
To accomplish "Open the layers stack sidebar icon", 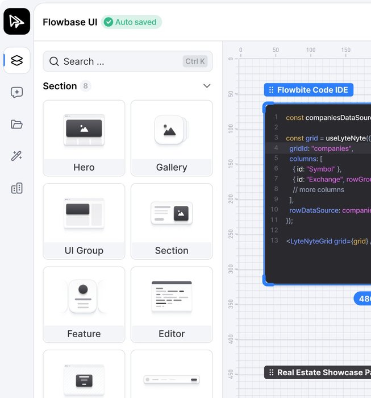I will pyautogui.click(x=16, y=60).
